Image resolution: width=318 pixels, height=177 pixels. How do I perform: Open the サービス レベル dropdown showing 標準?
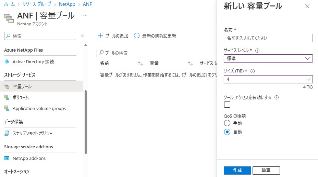point(268,58)
